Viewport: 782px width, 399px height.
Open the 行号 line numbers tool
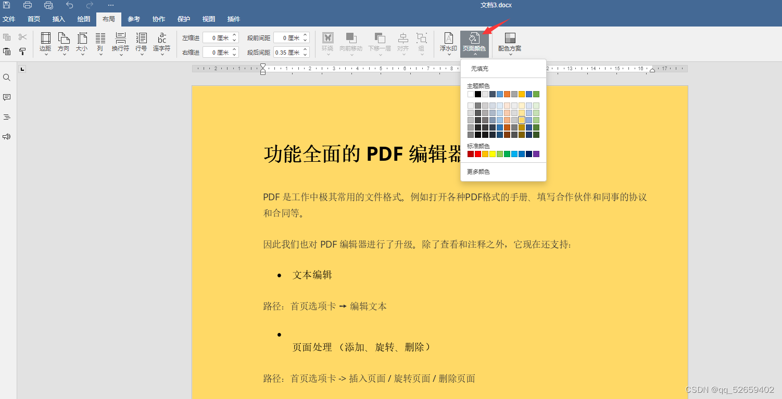click(141, 43)
